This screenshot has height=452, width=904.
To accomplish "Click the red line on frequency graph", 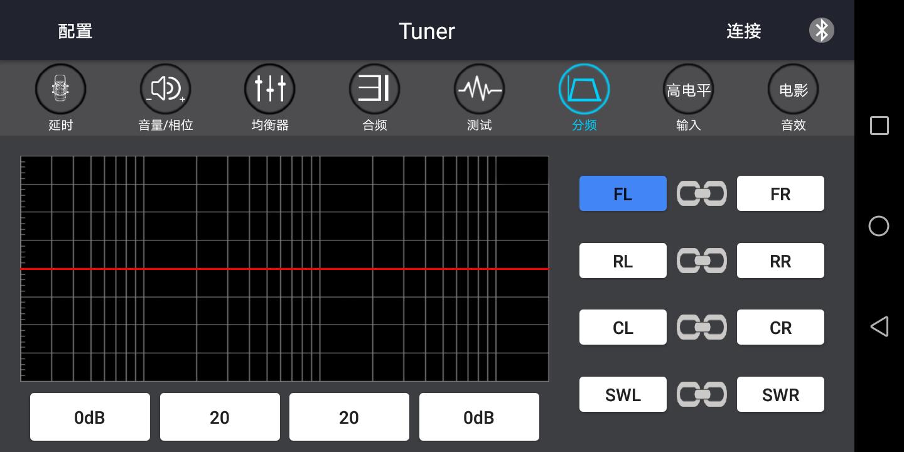I will pyautogui.click(x=284, y=269).
